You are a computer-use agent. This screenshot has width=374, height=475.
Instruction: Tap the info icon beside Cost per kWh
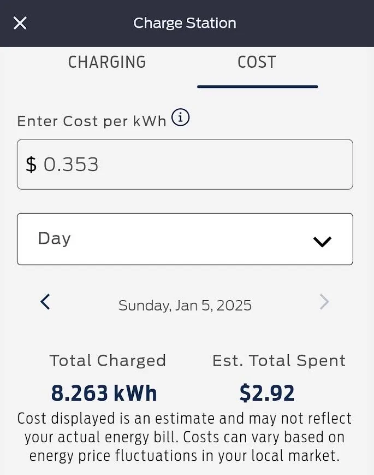181,118
